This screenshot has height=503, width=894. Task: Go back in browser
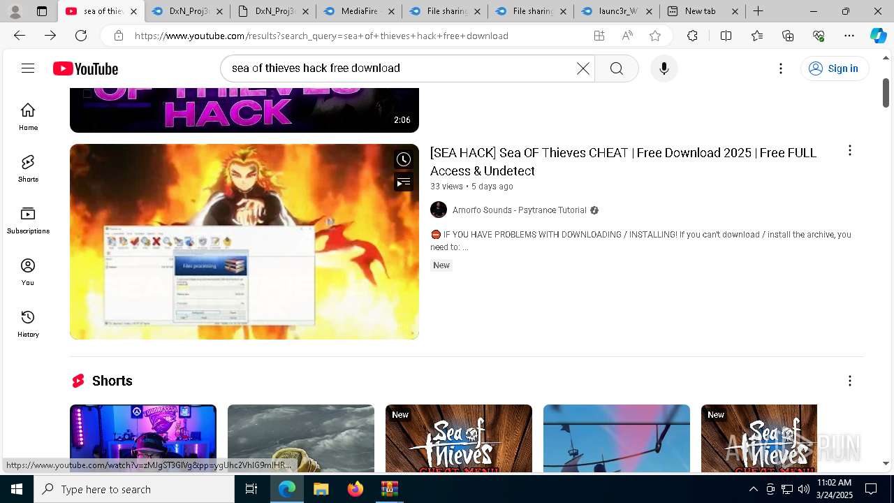[x=20, y=36]
